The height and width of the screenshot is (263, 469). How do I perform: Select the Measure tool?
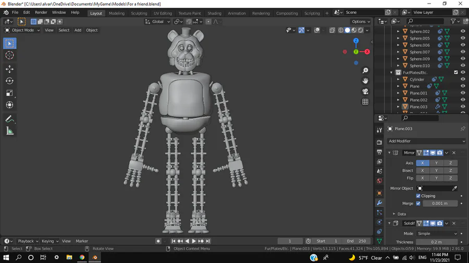[x=9, y=131]
